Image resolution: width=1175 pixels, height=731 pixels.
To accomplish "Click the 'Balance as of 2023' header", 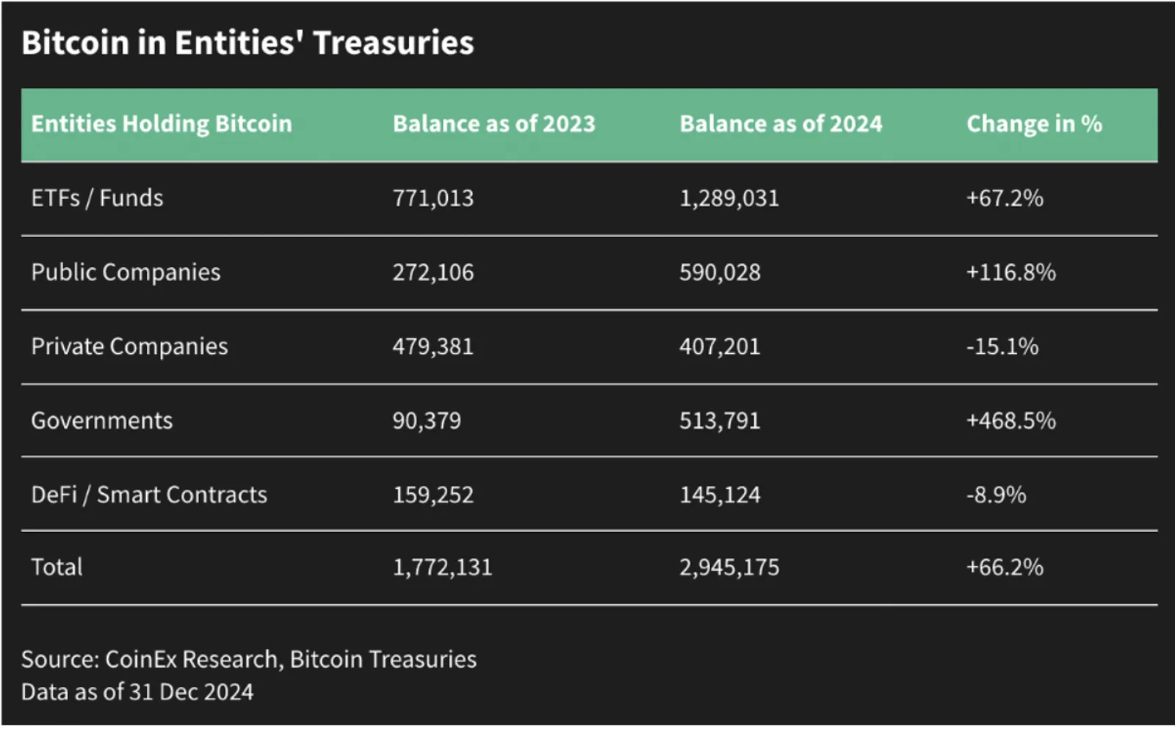I will tap(493, 123).
